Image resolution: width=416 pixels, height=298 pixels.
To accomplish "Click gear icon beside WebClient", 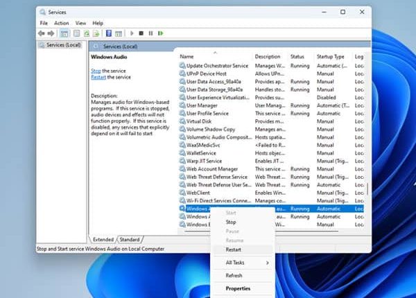I will point(182,193).
